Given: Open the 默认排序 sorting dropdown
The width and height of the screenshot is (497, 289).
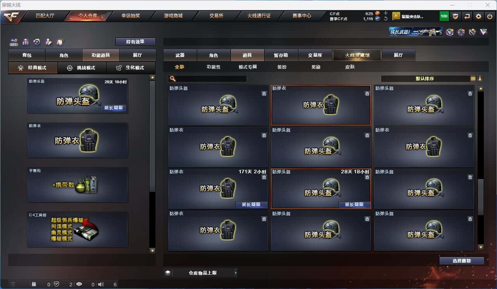Looking at the screenshot, I should point(425,79).
